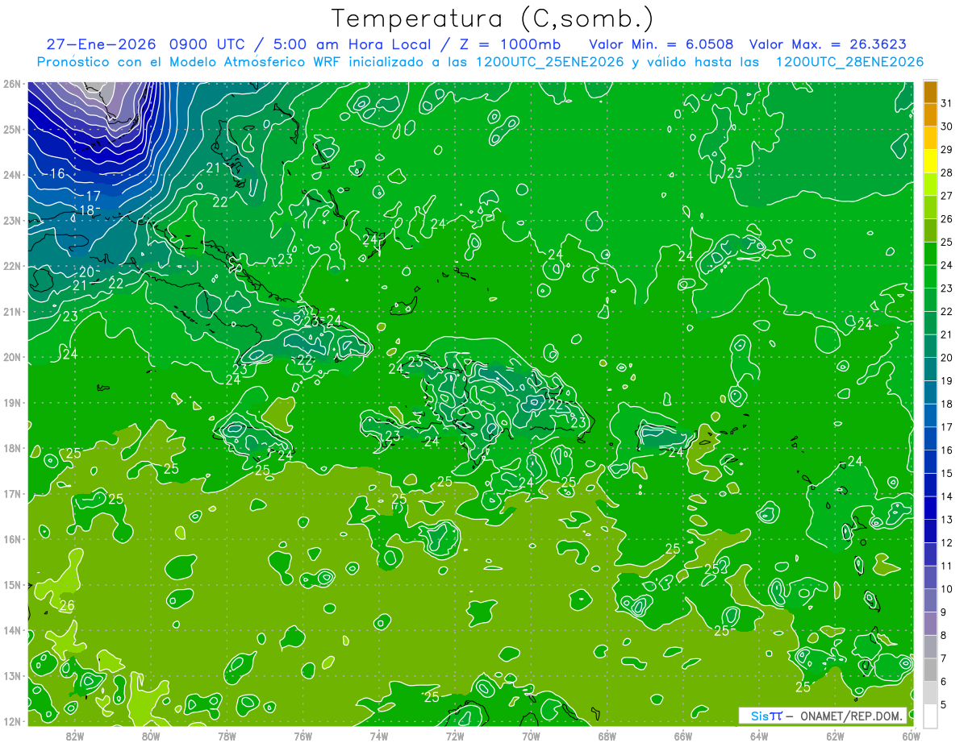
Task: Click the "64W" longitude axis label
Action: click(x=758, y=736)
